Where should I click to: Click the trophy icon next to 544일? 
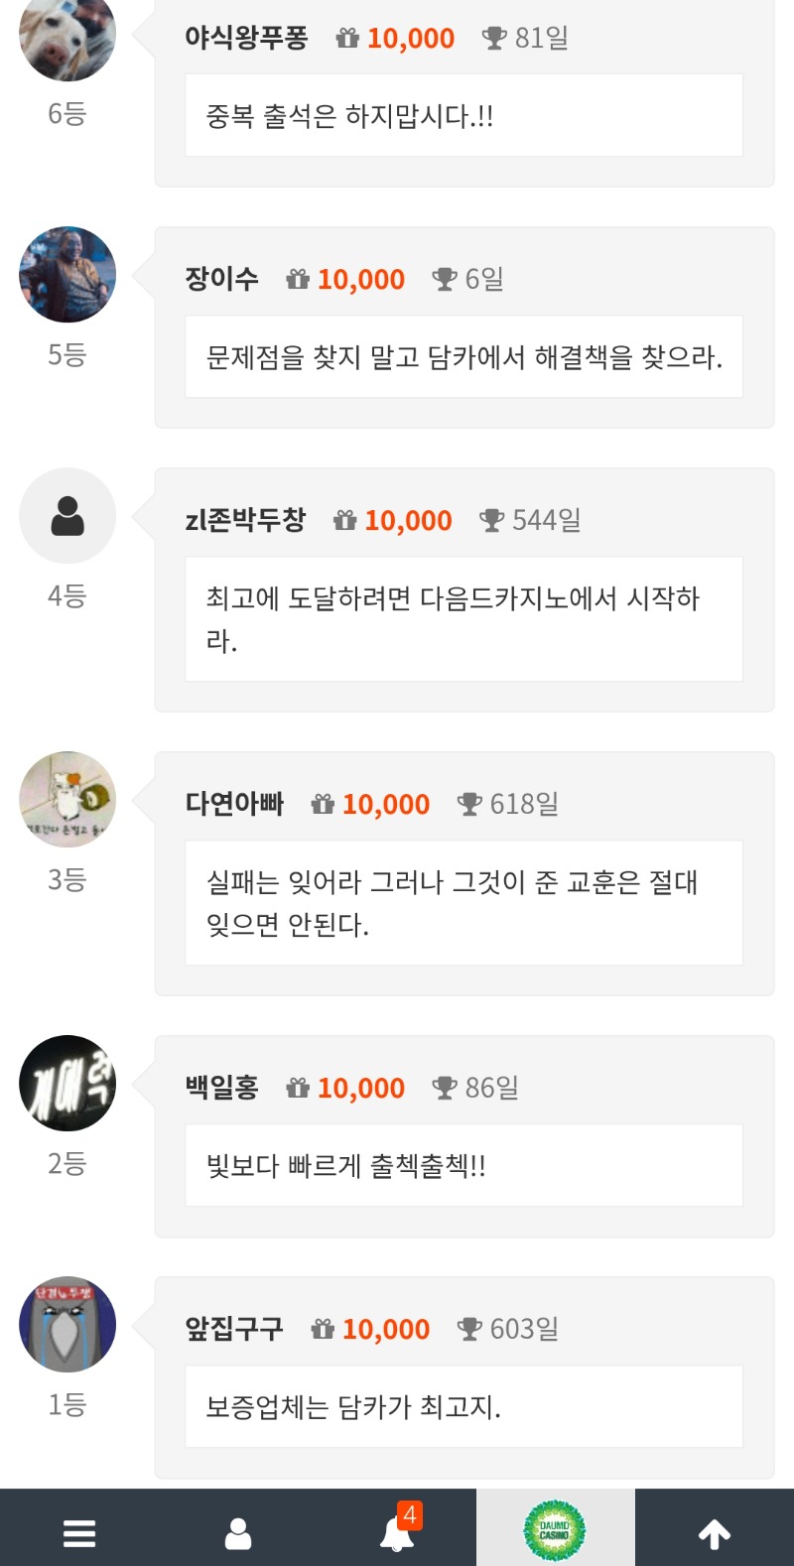click(x=491, y=520)
